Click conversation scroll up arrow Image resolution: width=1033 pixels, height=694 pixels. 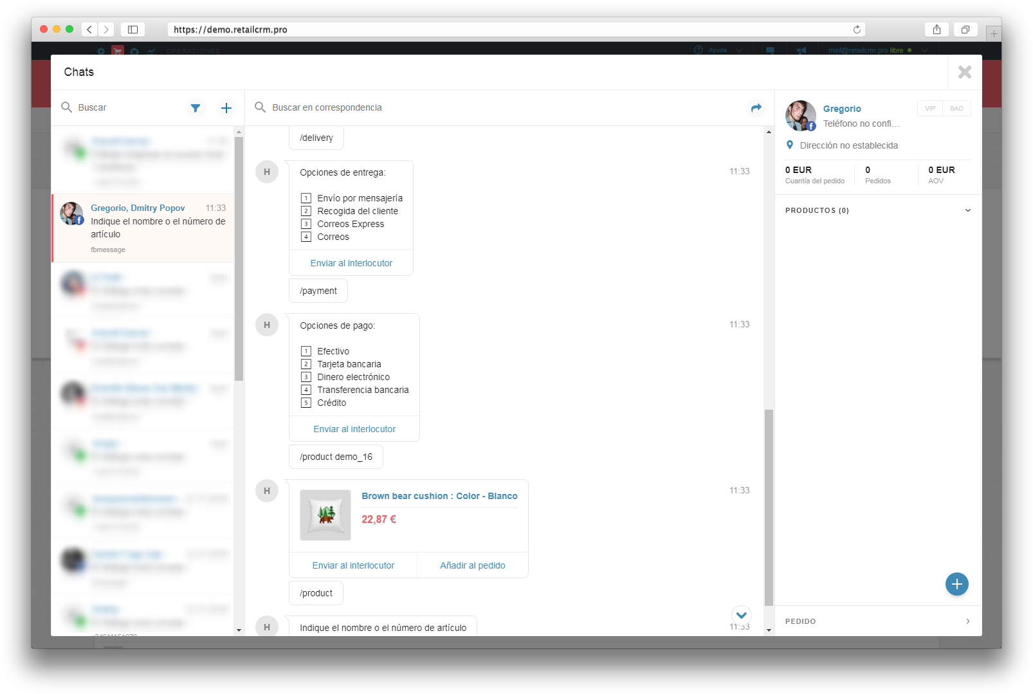pos(769,132)
